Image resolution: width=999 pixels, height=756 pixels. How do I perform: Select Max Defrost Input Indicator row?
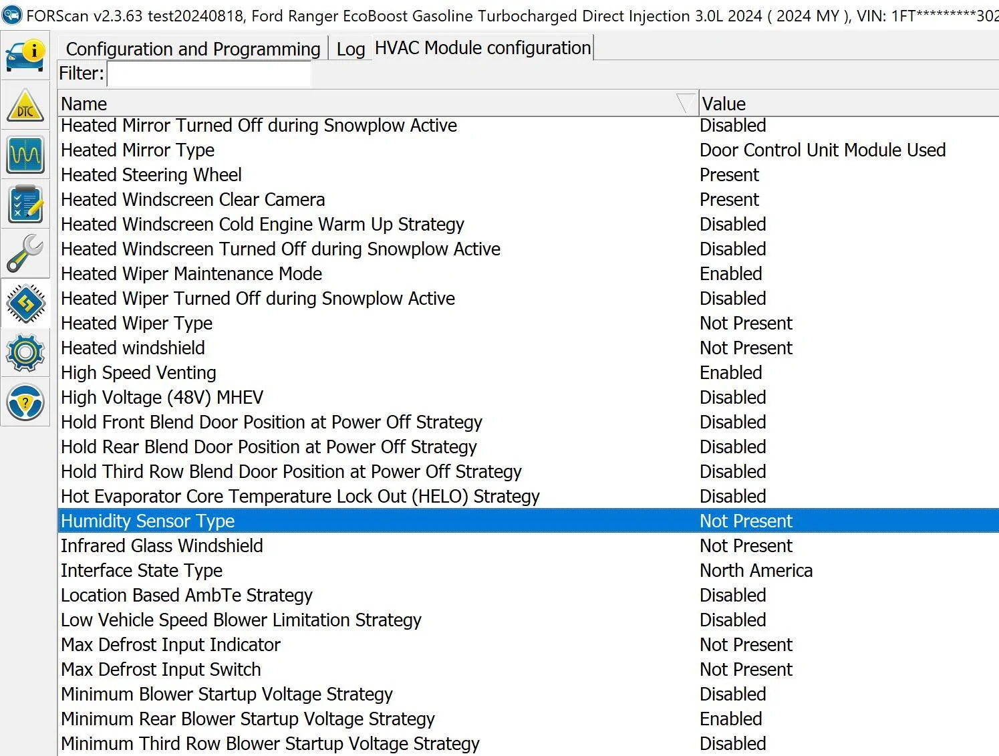coord(529,644)
